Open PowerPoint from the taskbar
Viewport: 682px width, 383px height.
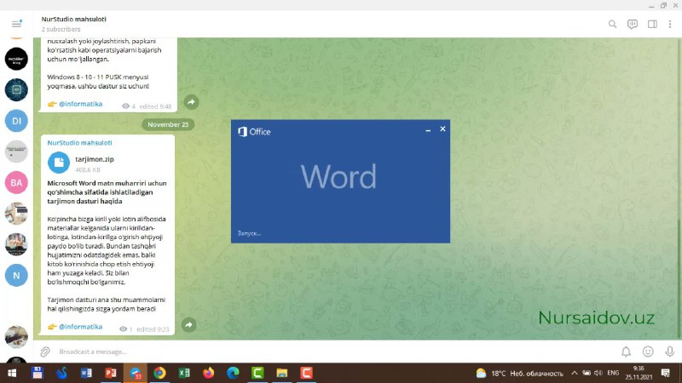coord(111,373)
